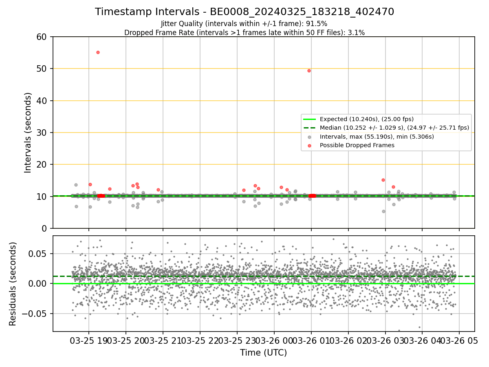Viewport: 489px width, 367px height.
Task: Select legend entry 'Possible Dropped Frames'
Action: (357, 145)
